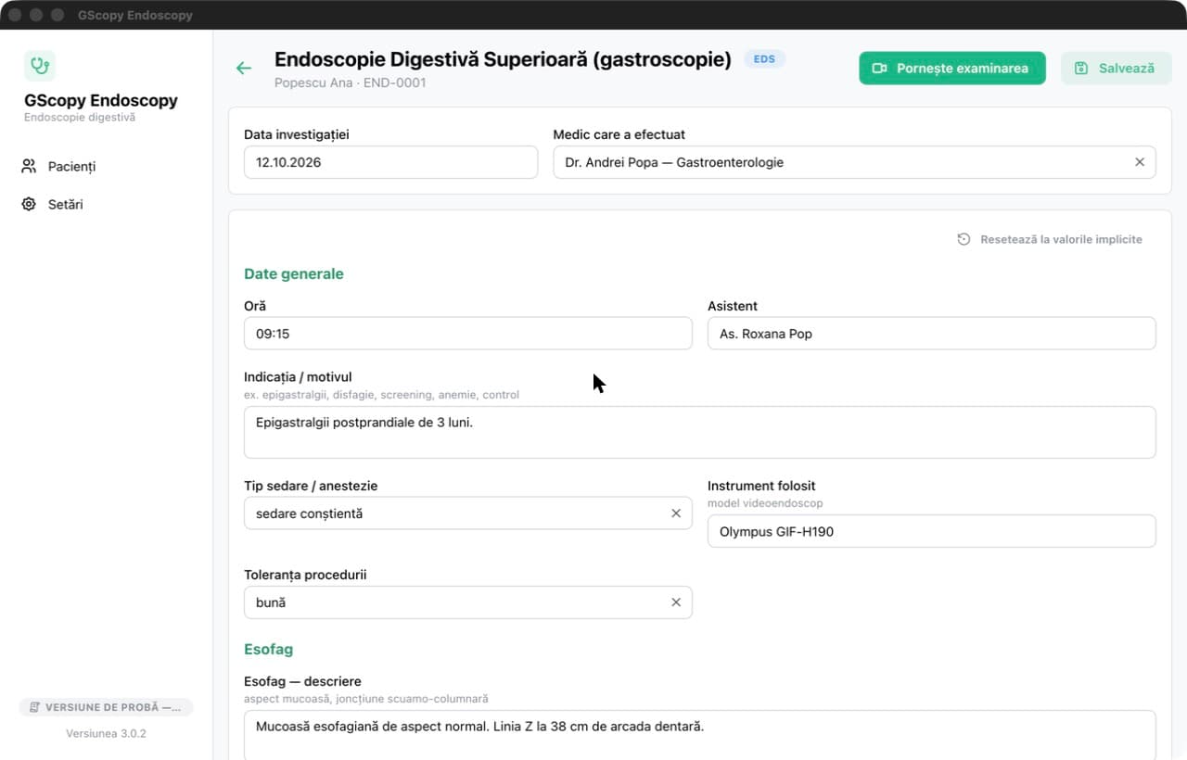The image size is (1187, 760).
Task: Click the Endoscopie Digestivă Superioară page title
Action: (x=503, y=60)
